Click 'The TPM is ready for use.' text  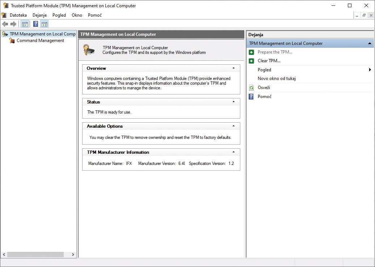pyautogui.click(x=109, y=112)
